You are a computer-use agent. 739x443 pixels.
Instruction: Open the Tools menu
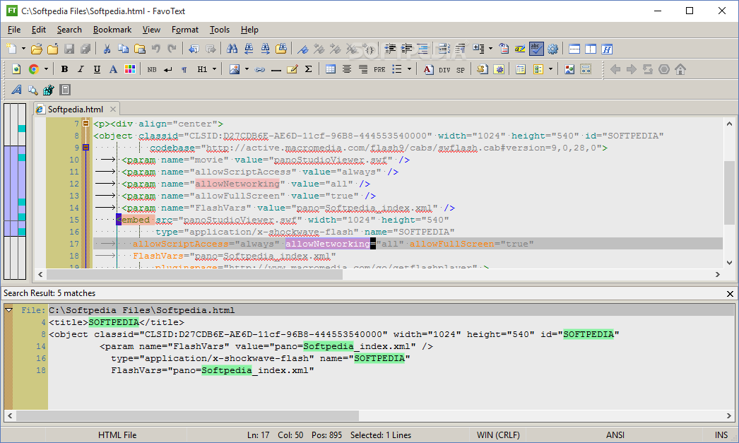(220, 30)
